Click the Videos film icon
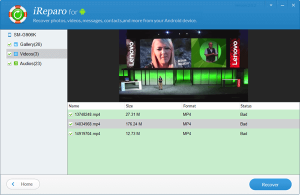The image size is (300, 195). [16, 54]
